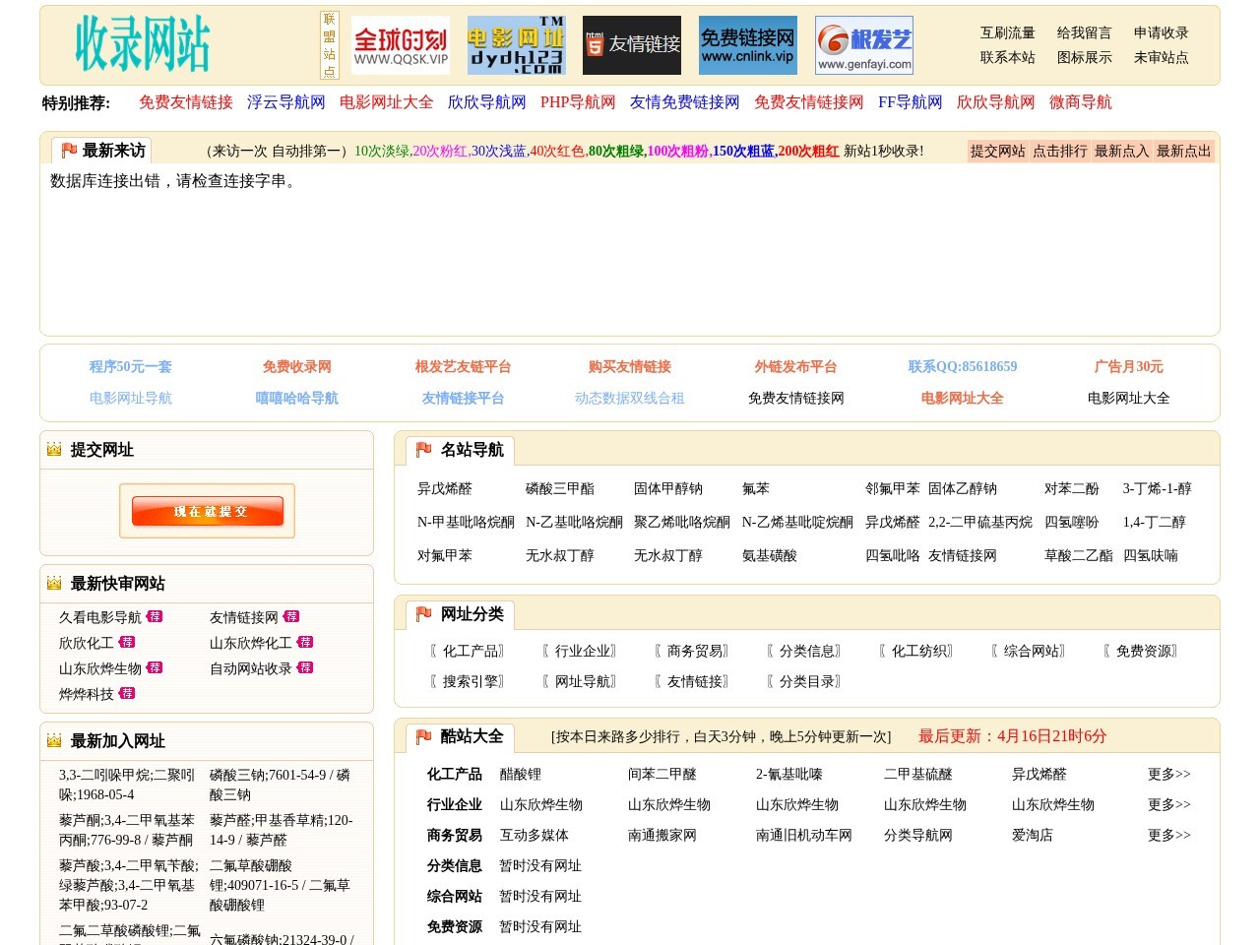Click the 动态数据双线合租 link
This screenshot has width=1260, height=945.
click(630, 398)
